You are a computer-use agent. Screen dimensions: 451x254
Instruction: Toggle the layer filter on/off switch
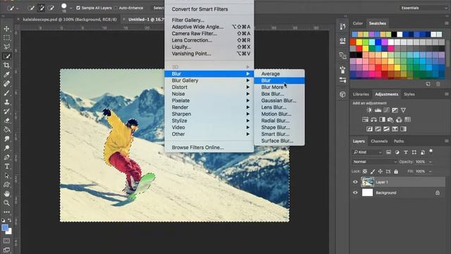(431, 151)
